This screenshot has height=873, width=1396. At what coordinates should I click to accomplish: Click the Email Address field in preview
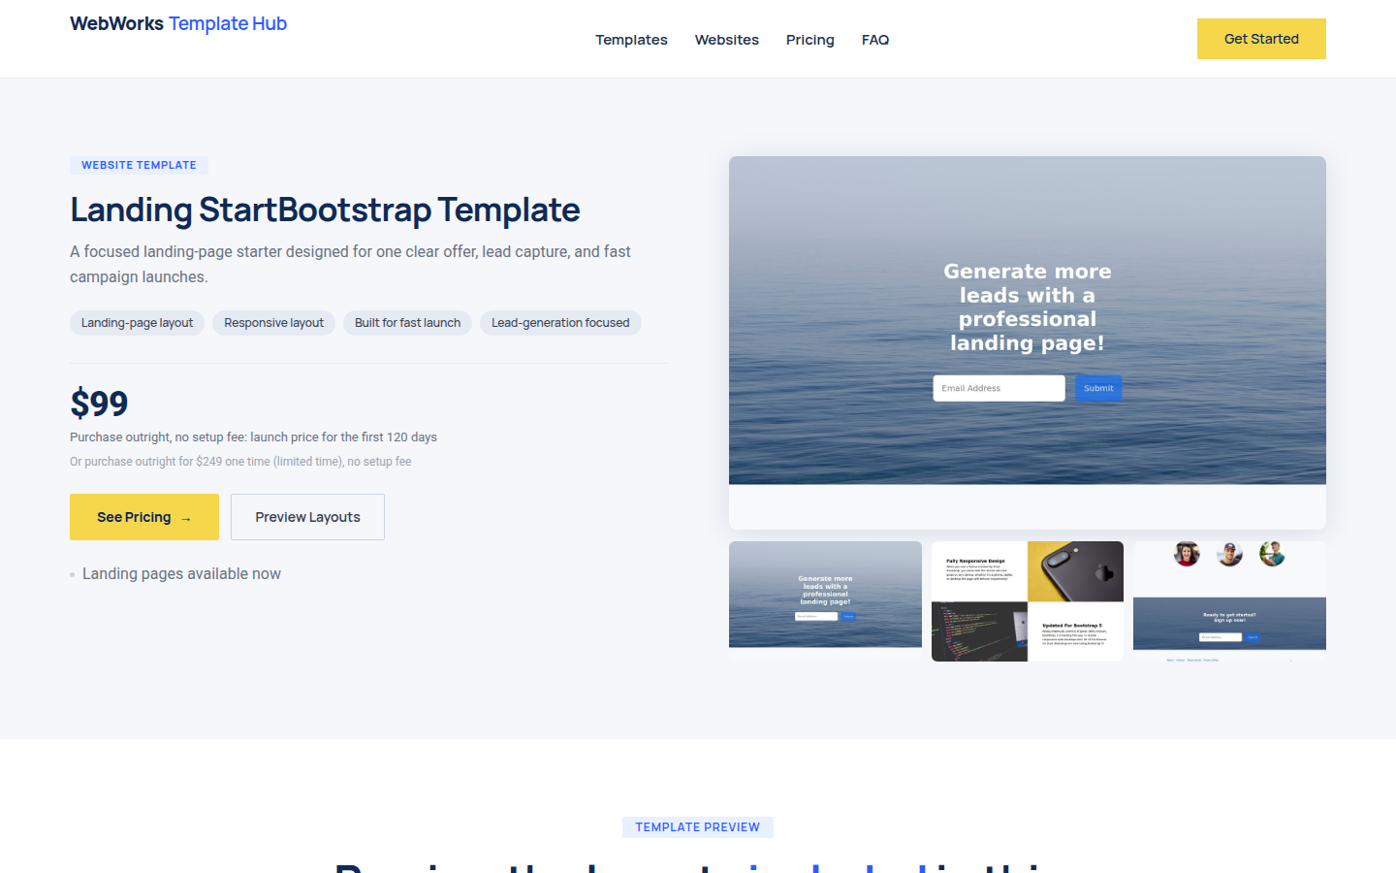pyautogui.click(x=999, y=388)
